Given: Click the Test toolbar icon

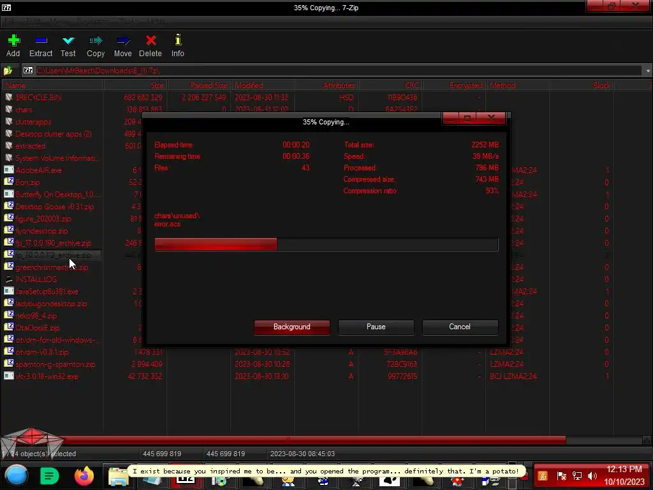Looking at the screenshot, I should 68,40.
